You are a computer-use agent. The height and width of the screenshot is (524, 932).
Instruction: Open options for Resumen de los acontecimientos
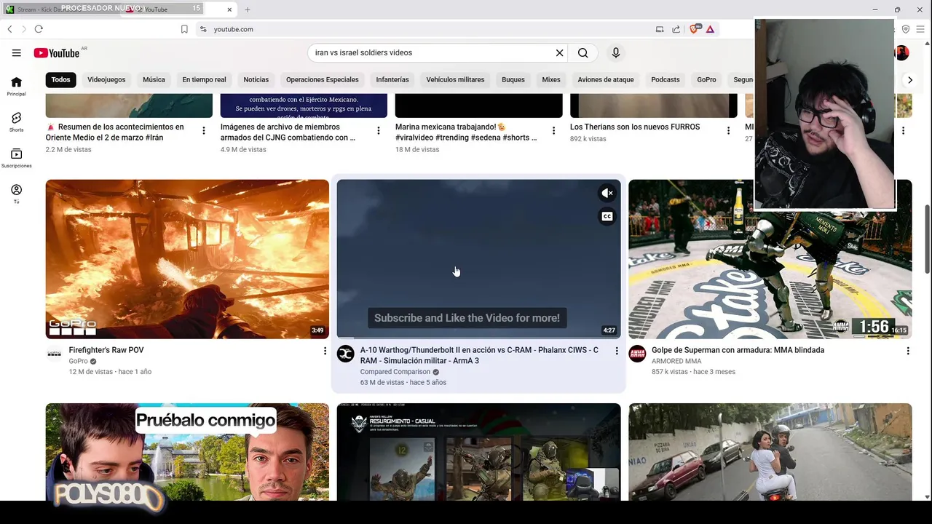click(203, 130)
